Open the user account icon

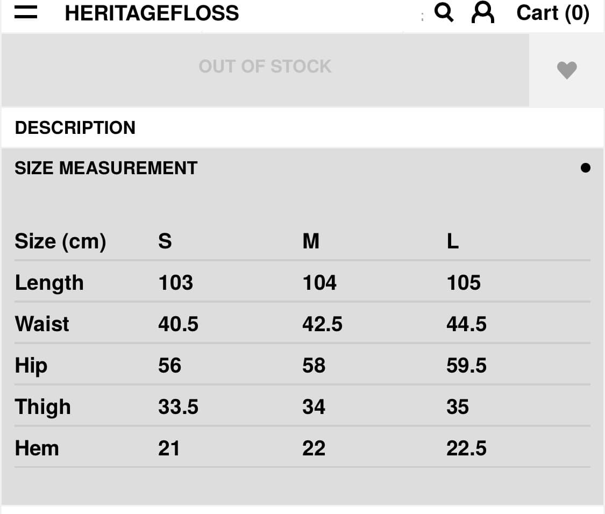482,12
